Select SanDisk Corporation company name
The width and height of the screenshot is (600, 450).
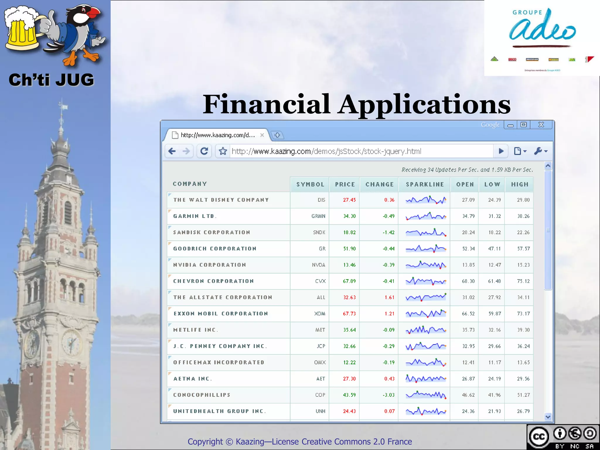(212, 232)
